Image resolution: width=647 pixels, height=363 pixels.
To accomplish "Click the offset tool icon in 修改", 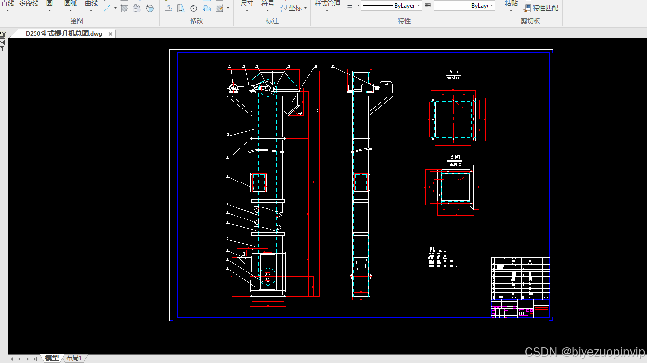I will click(168, 8).
